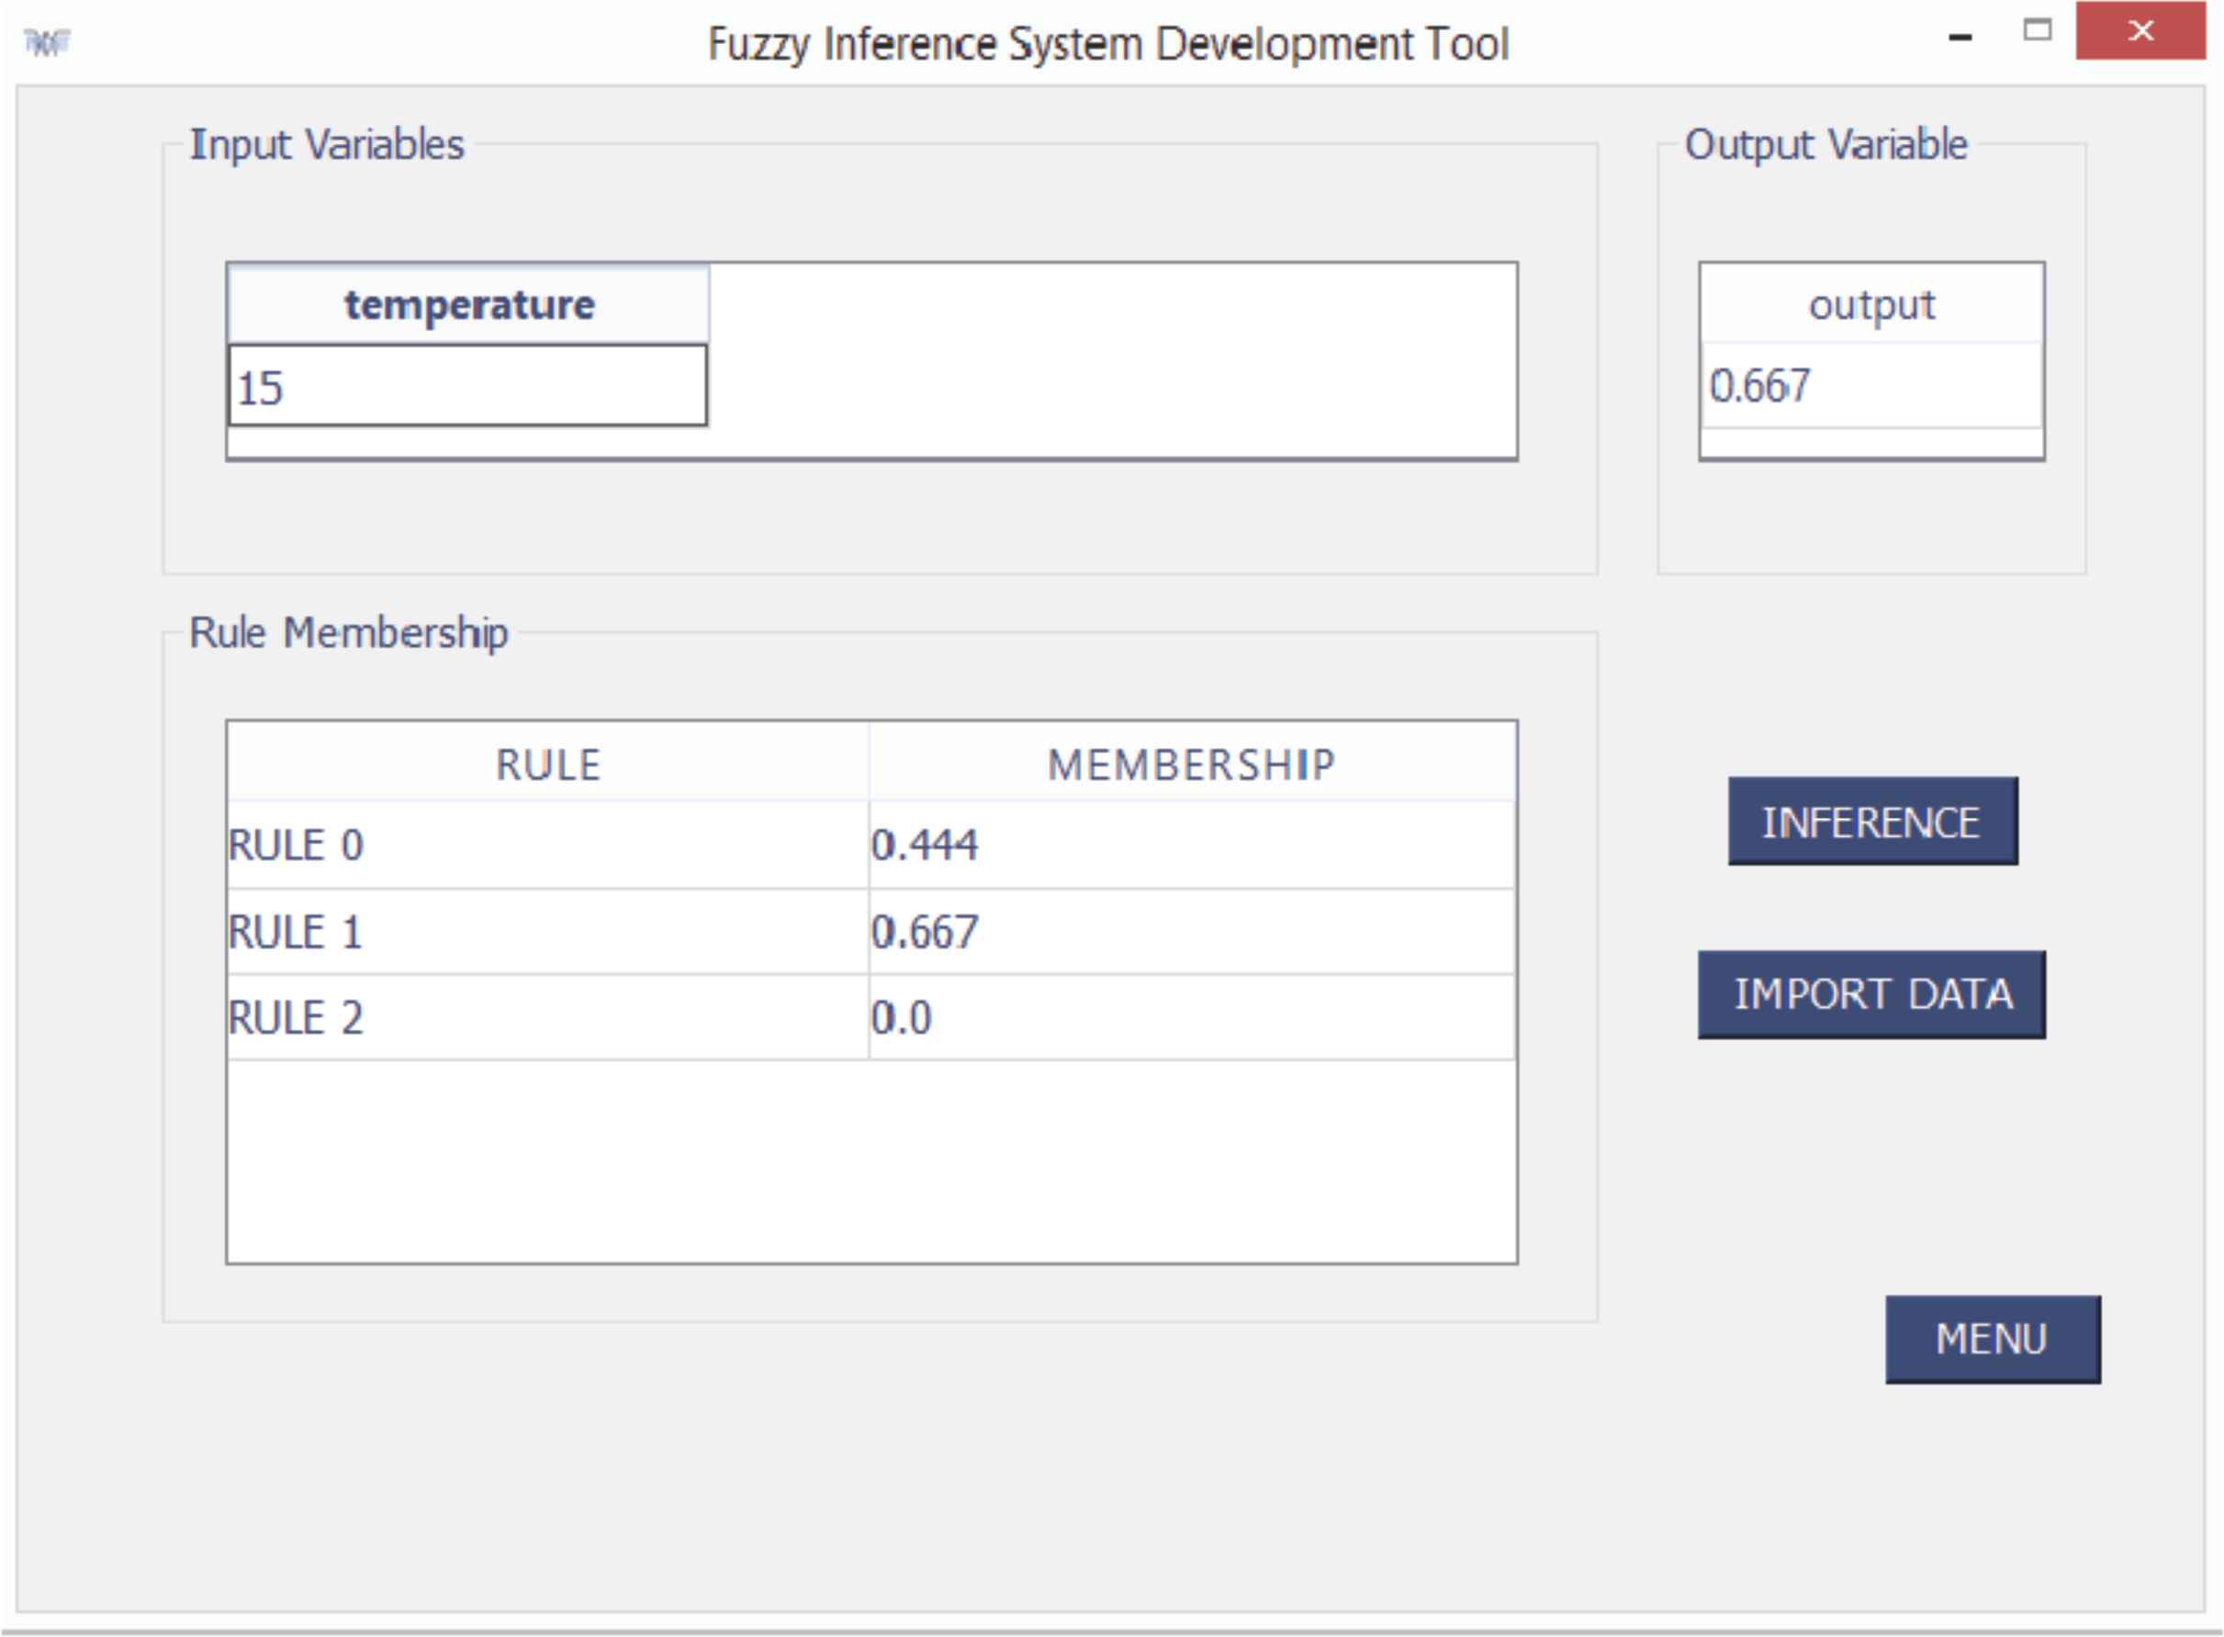Image resolution: width=2224 pixels, height=1637 pixels.
Task: Select the RULE 1 row cell
Action: (x=548, y=931)
